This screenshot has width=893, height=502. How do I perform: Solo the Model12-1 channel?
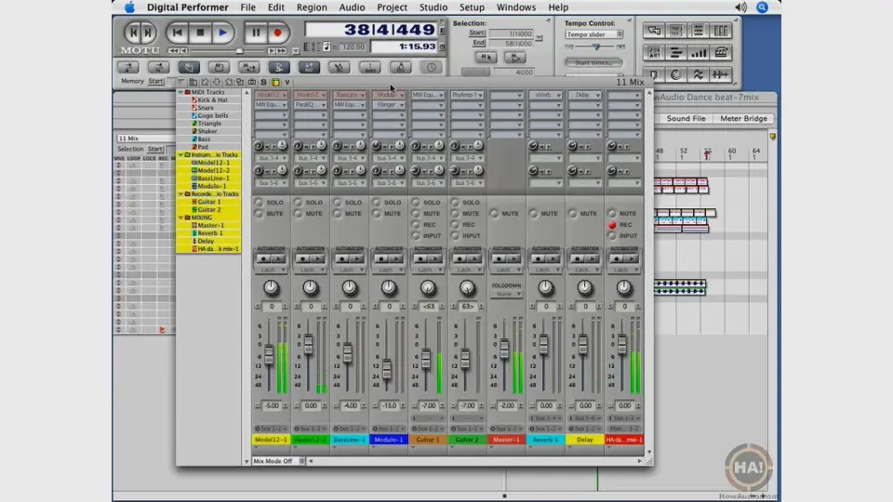pyautogui.click(x=260, y=202)
